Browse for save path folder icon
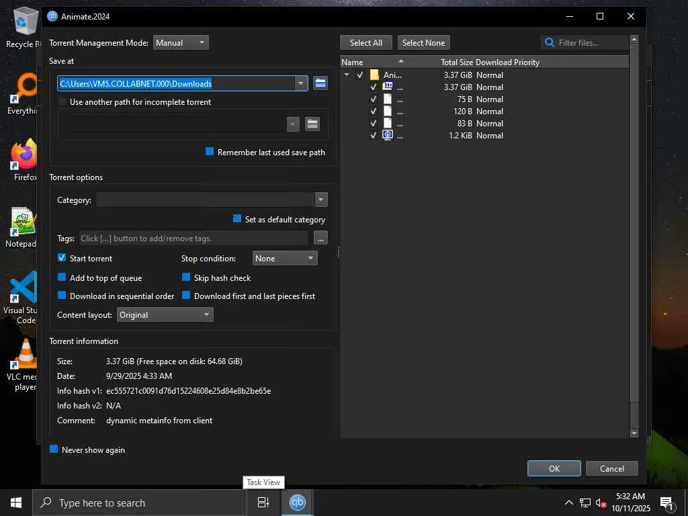Screen dimensions: 688x516 click(320, 83)
